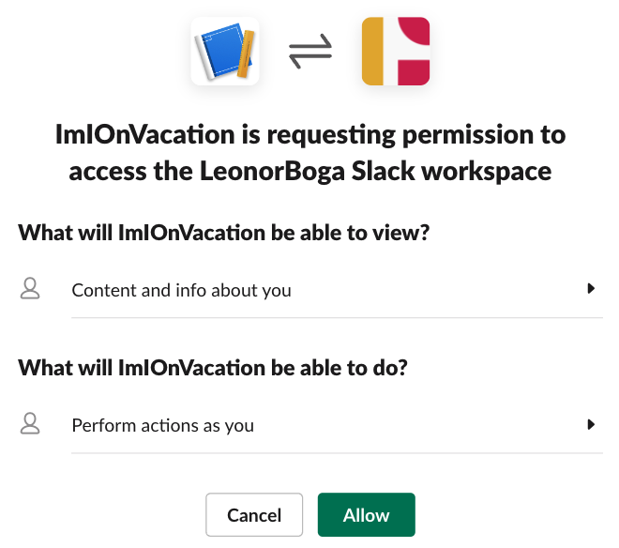The height and width of the screenshot is (548, 619).
Task: Click the orange ruler in the app icon
Action: point(246,53)
